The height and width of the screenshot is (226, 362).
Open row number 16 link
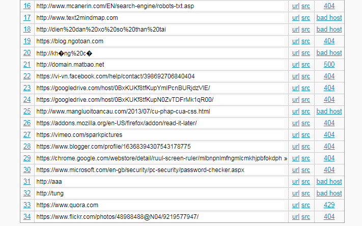click(x=27, y=6)
